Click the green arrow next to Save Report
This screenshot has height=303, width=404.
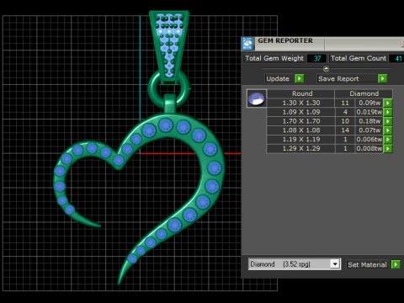click(382, 78)
